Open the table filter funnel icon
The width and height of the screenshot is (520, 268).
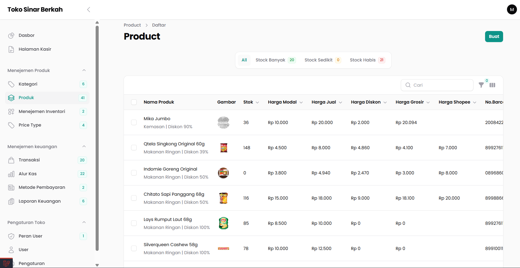click(481, 85)
